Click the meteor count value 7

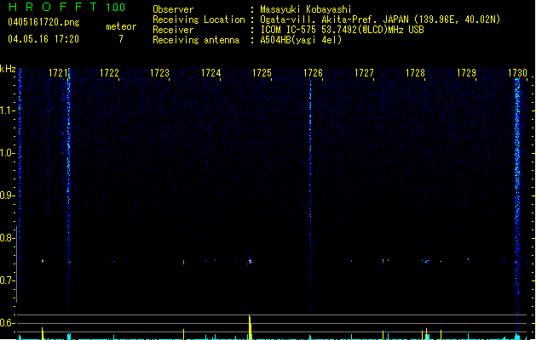point(121,39)
